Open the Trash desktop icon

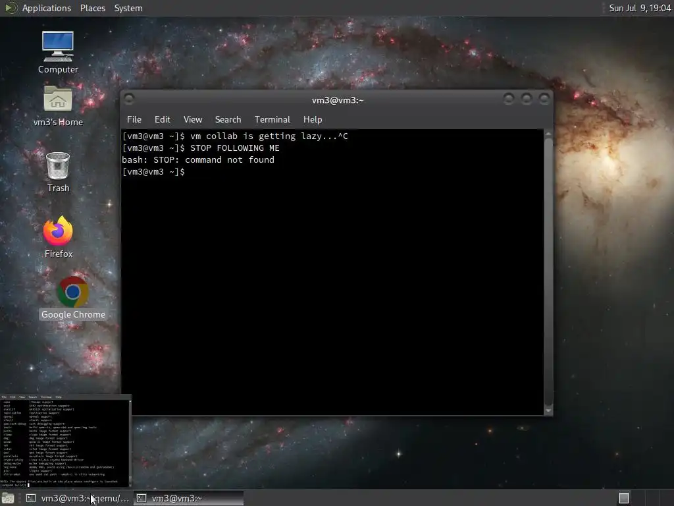tap(58, 172)
